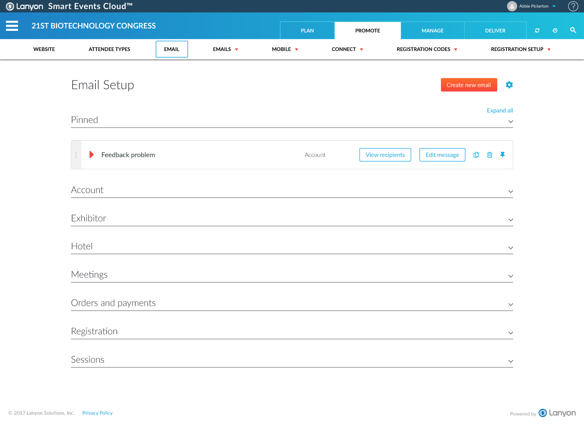Open email setup settings gear
584x427 pixels.
point(509,85)
